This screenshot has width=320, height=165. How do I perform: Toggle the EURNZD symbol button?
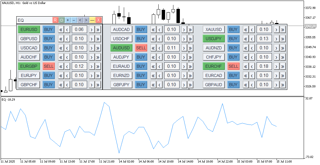(121, 75)
